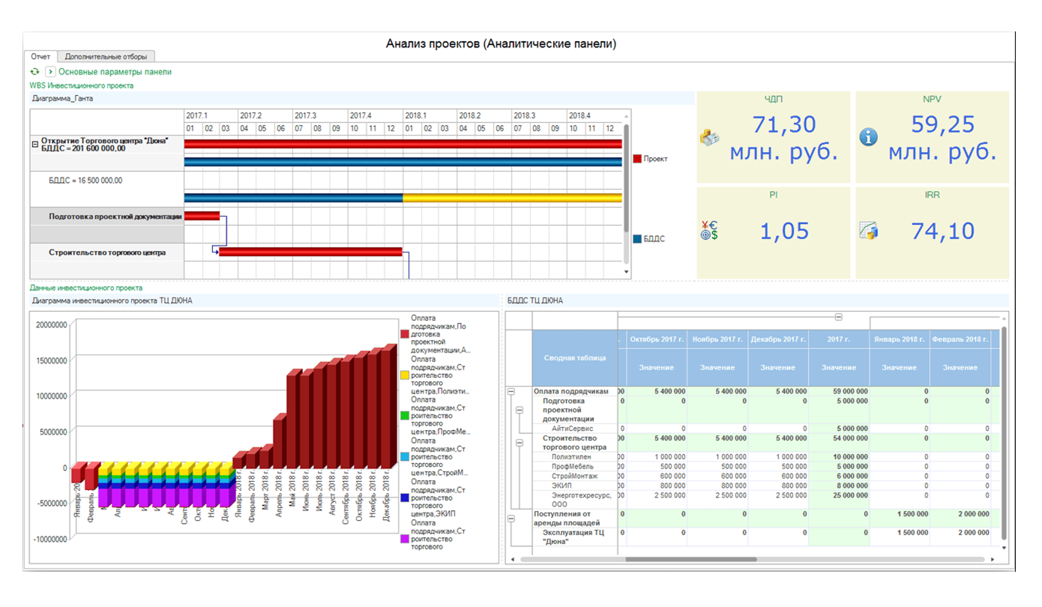This screenshot has height=607, width=1042.
Task: Click the table horizontal scrollbar right arrow
Action: (x=993, y=559)
